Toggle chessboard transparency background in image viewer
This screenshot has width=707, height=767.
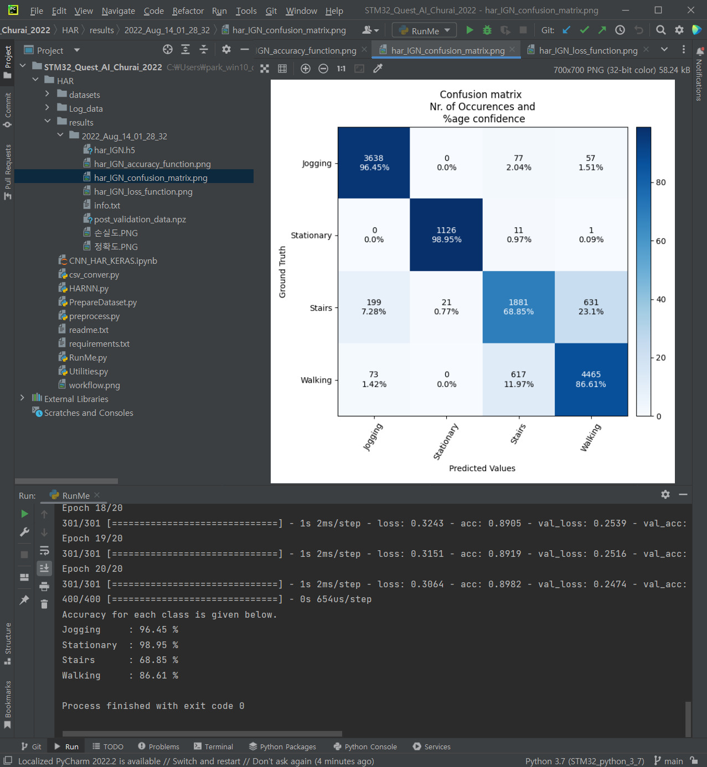pyautogui.click(x=265, y=69)
